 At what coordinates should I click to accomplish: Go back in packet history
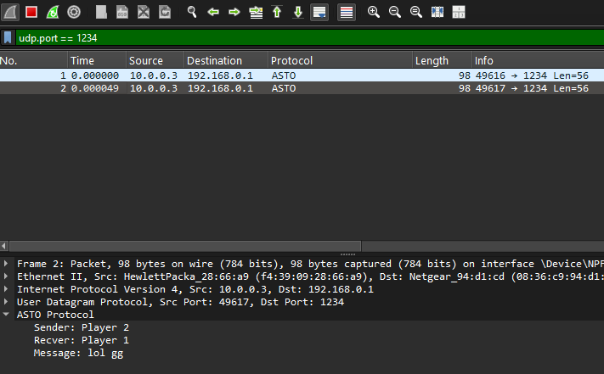coord(213,13)
